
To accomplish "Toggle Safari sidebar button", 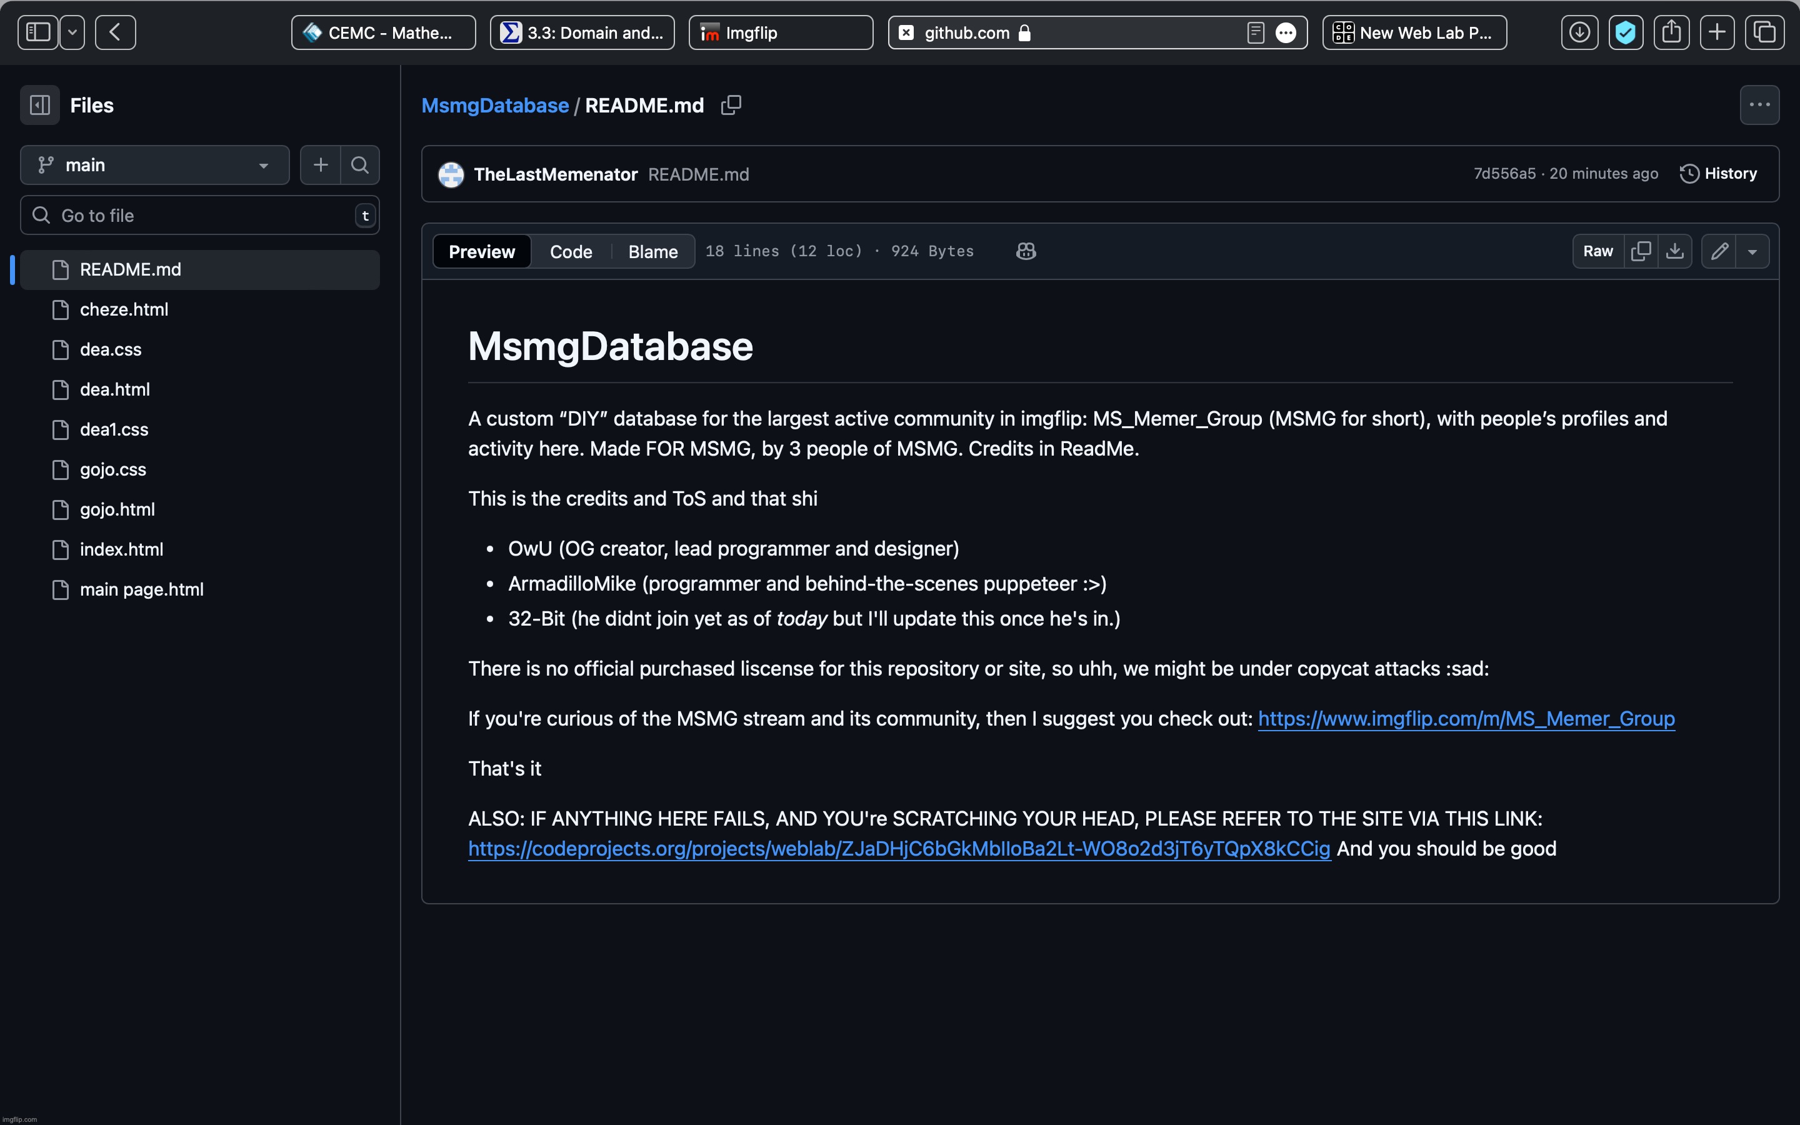I will [x=38, y=32].
